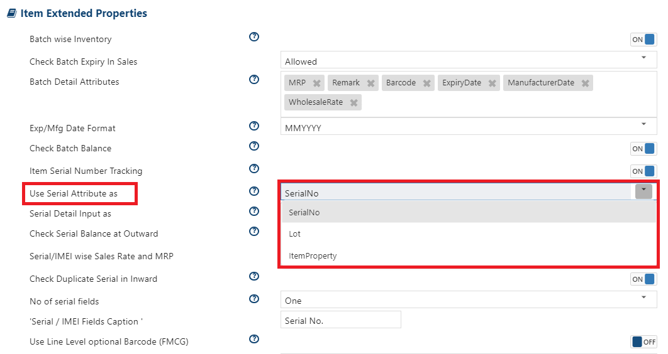
Task: Toggle Item Serial Number Tracking switch
Action: pos(643,171)
